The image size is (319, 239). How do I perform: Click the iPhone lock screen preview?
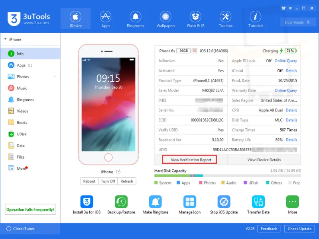coord(108,104)
